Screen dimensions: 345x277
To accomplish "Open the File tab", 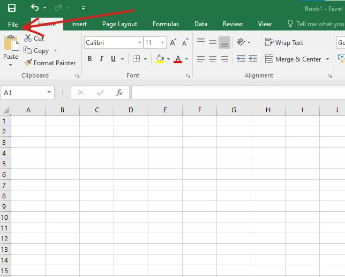I will (x=13, y=25).
